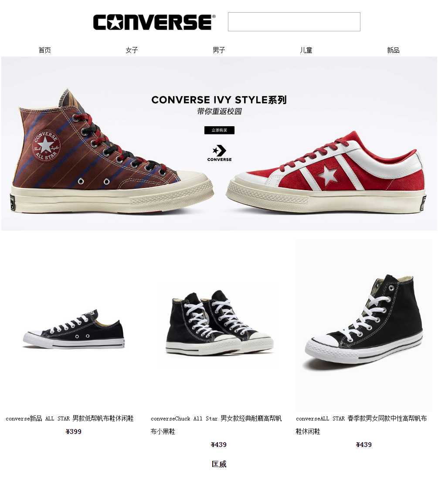Select the 儿童 navigation item

(306, 50)
